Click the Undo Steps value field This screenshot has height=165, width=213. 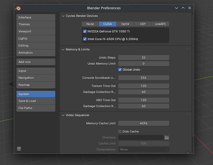click(x=144, y=58)
